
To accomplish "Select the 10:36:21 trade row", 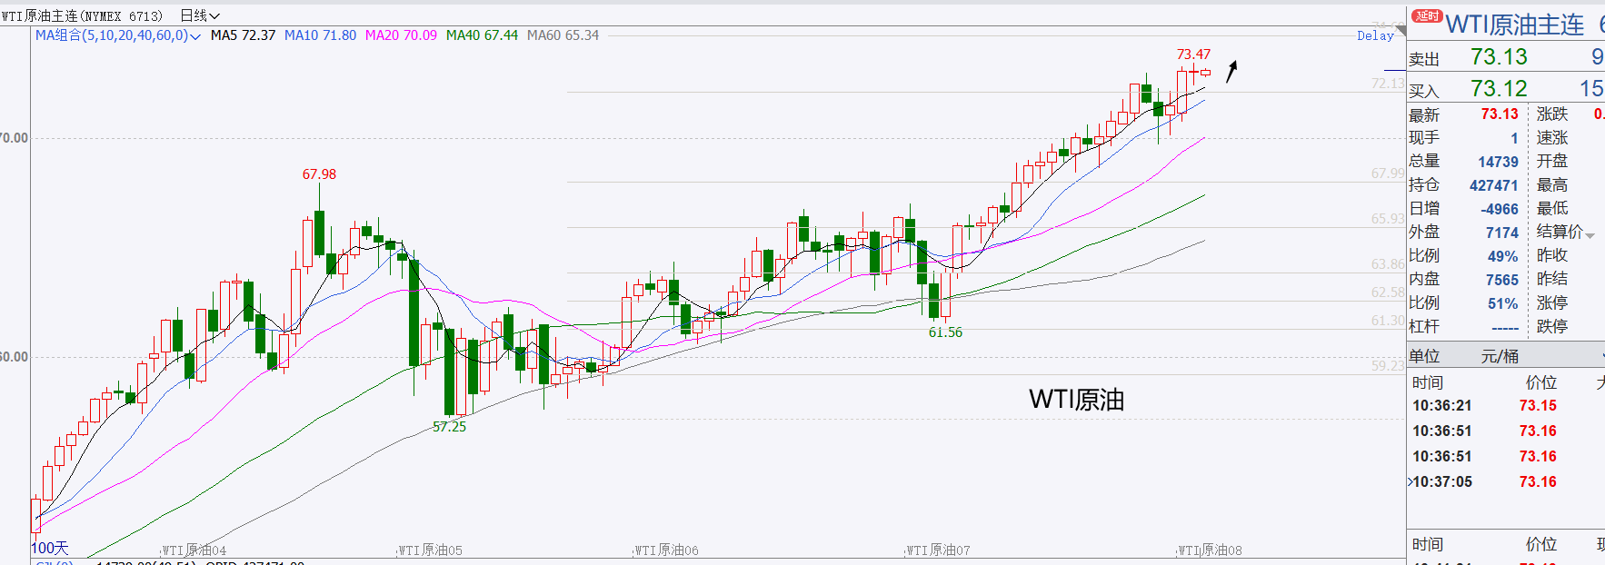I will coord(1505,405).
